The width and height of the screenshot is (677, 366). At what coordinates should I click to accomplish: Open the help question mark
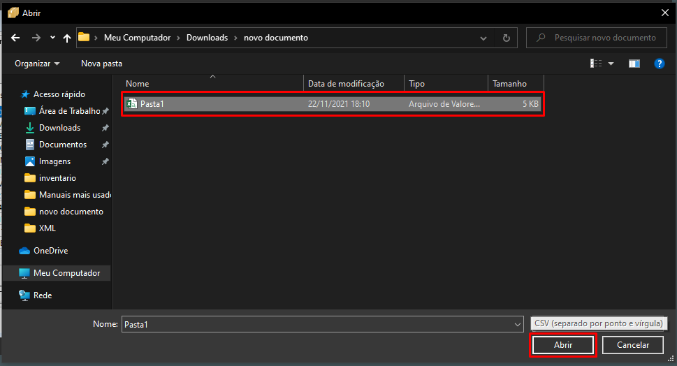tap(660, 64)
